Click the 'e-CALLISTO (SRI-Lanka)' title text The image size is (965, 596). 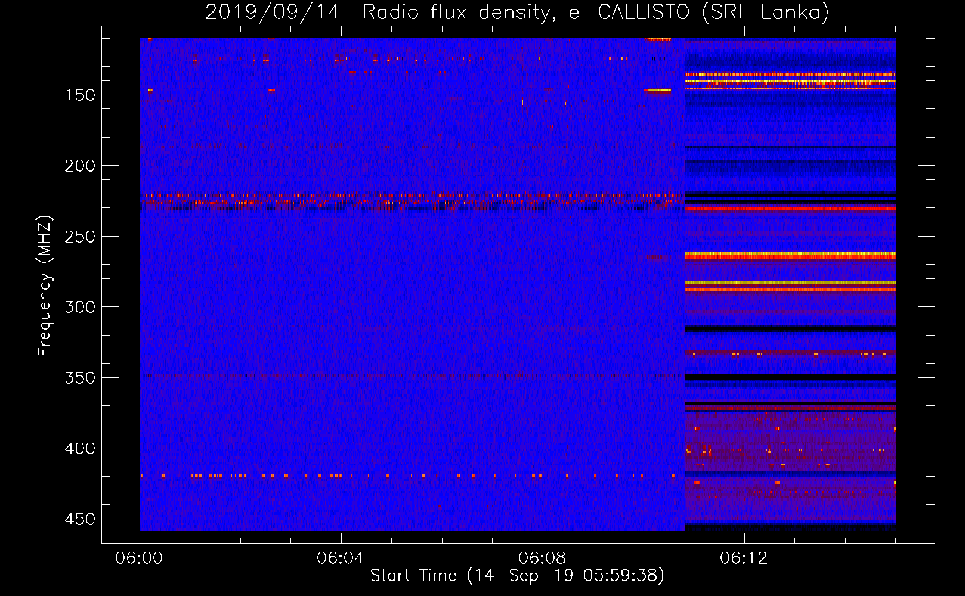(x=698, y=12)
